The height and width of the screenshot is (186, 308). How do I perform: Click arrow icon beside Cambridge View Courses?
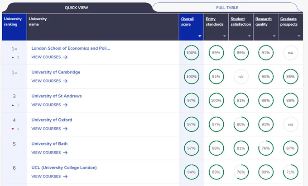[65, 81]
